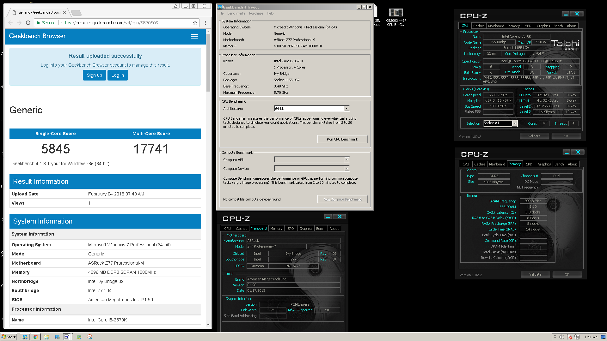Click the Chrome address bar URL

pyautogui.click(x=109, y=23)
